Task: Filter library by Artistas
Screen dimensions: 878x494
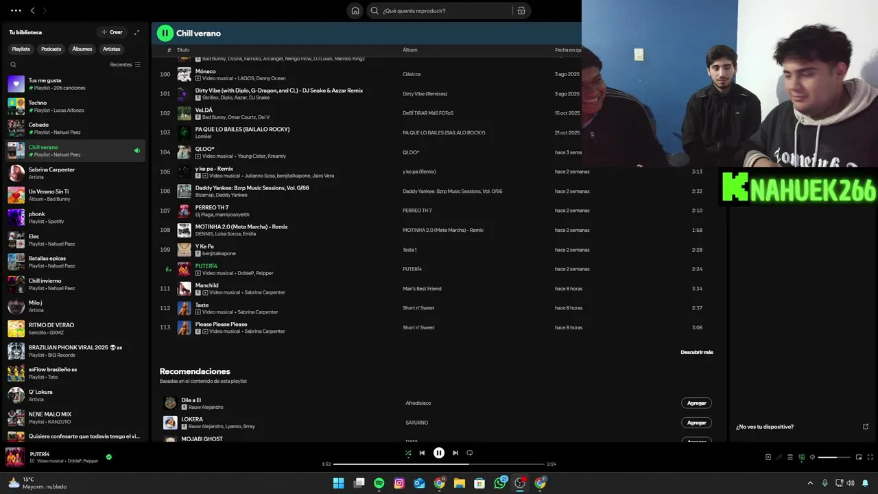Action: (x=111, y=49)
